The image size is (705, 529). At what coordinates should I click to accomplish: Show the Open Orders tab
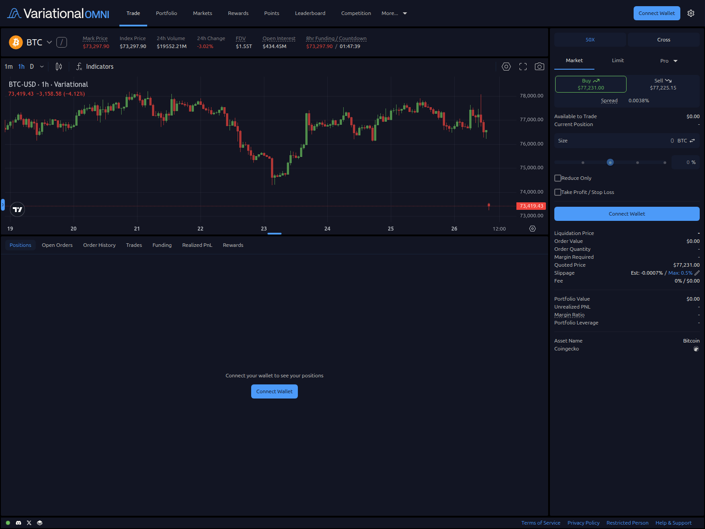[57, 245]
